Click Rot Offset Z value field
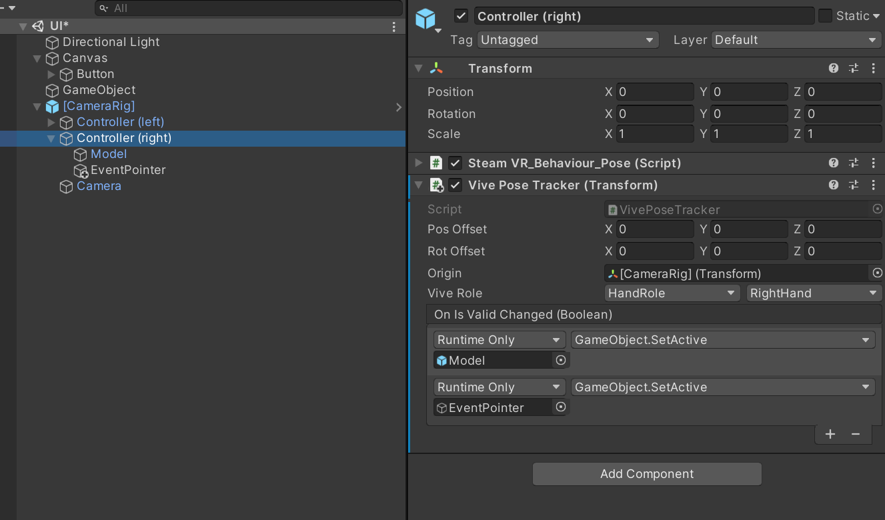885x520 pixels. [844, 251]
